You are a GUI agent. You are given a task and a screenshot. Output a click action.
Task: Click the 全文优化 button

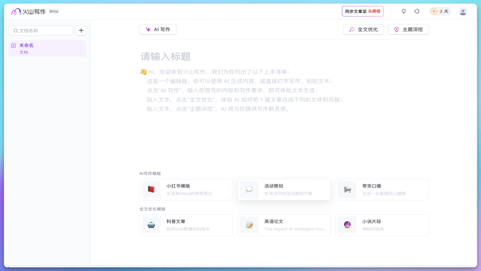(x=363, y=30)
